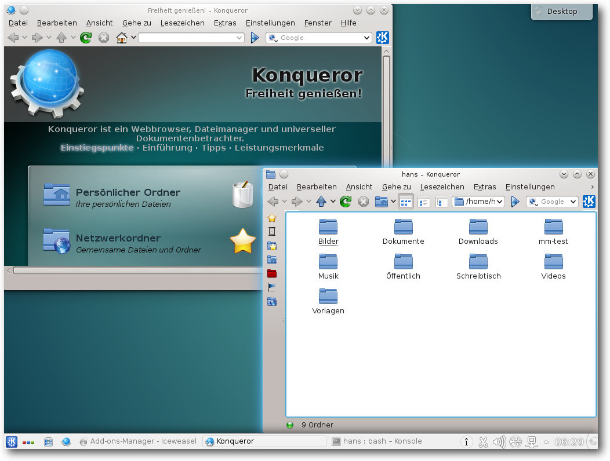
Task: Click the vertical scrollbar of the welcome page
Action: point(386,109)
